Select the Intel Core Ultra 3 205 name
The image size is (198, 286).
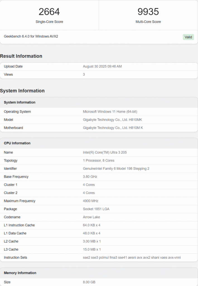point(105,152)
